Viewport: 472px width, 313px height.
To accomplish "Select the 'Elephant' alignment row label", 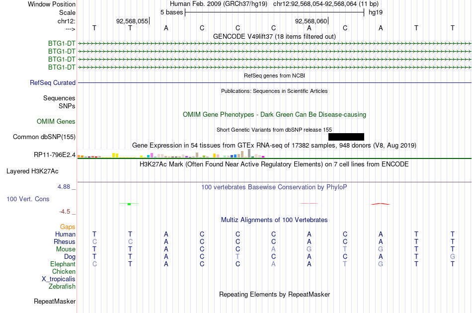I will click(63, 264).
